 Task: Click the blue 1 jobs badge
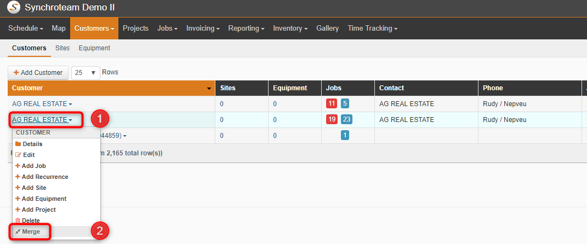coord(345,135)
